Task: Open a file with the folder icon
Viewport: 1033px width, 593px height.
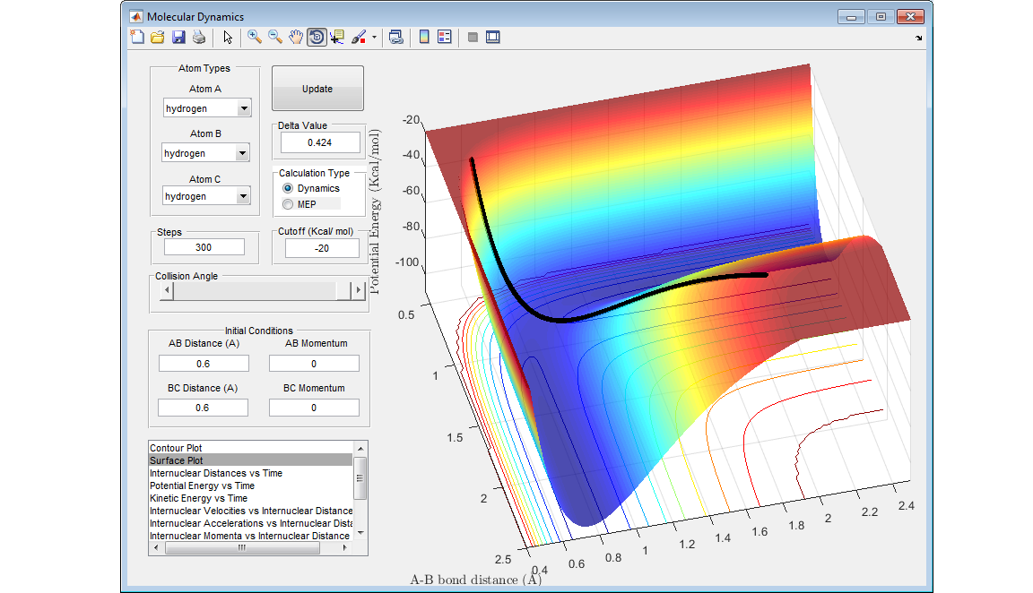Action: pyautogui.click(x=157, y=37)
